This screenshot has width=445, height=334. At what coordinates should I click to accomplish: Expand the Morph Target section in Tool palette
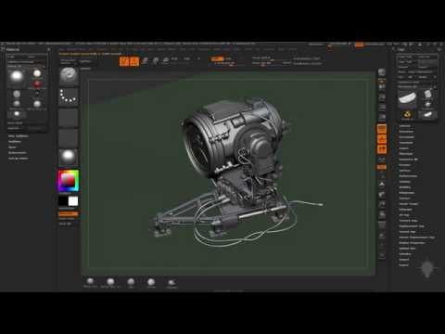[x=408, y=204]
